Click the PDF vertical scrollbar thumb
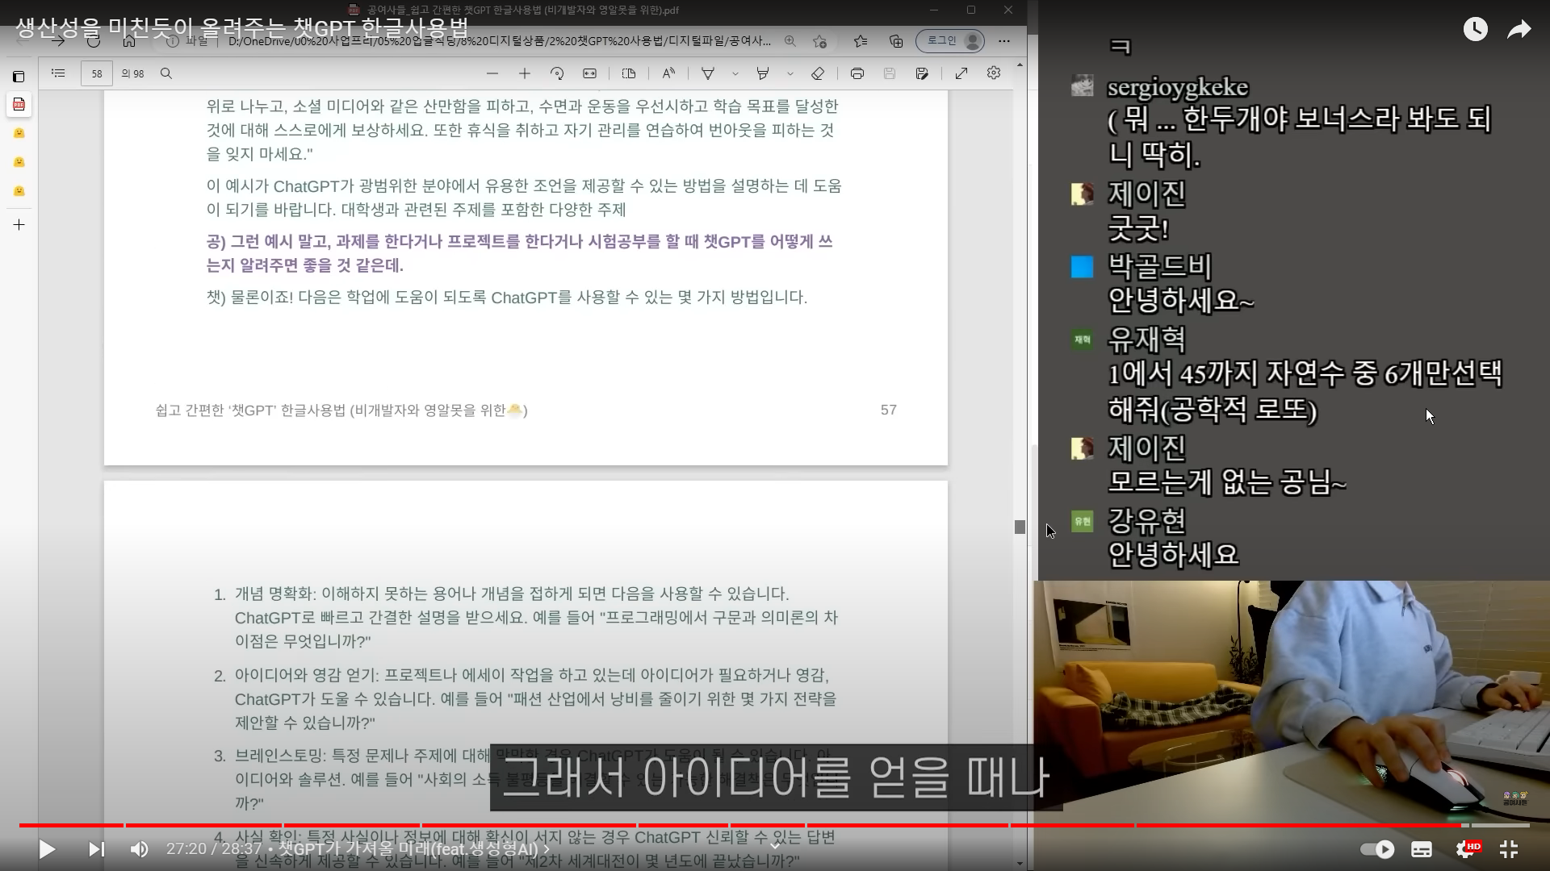The width and height of the screenshot is (1550, 871). (1020, 527)
